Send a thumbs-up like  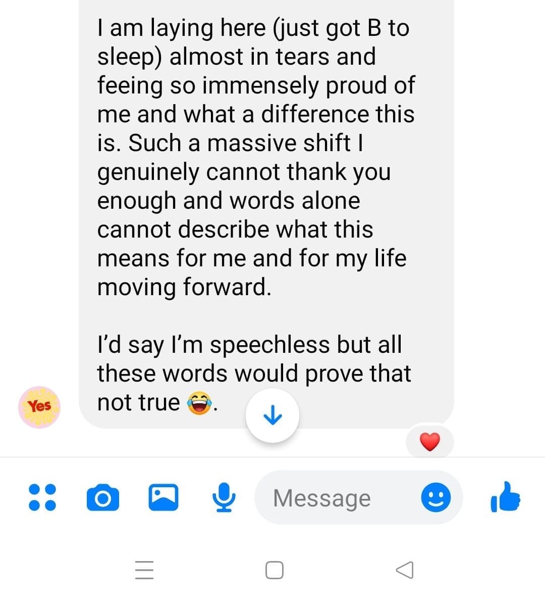tap(505, 497)
